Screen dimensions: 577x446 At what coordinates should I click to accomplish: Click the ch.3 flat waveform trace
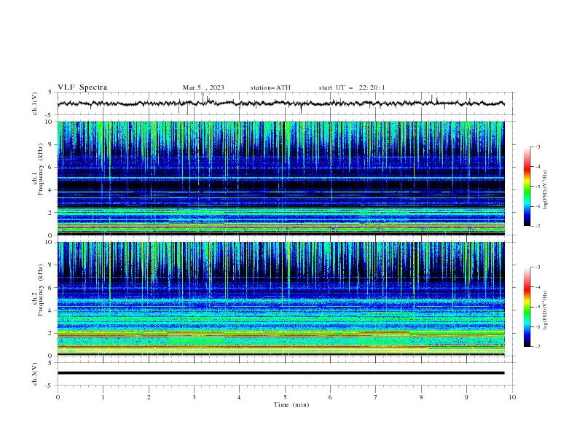[280, 373]
